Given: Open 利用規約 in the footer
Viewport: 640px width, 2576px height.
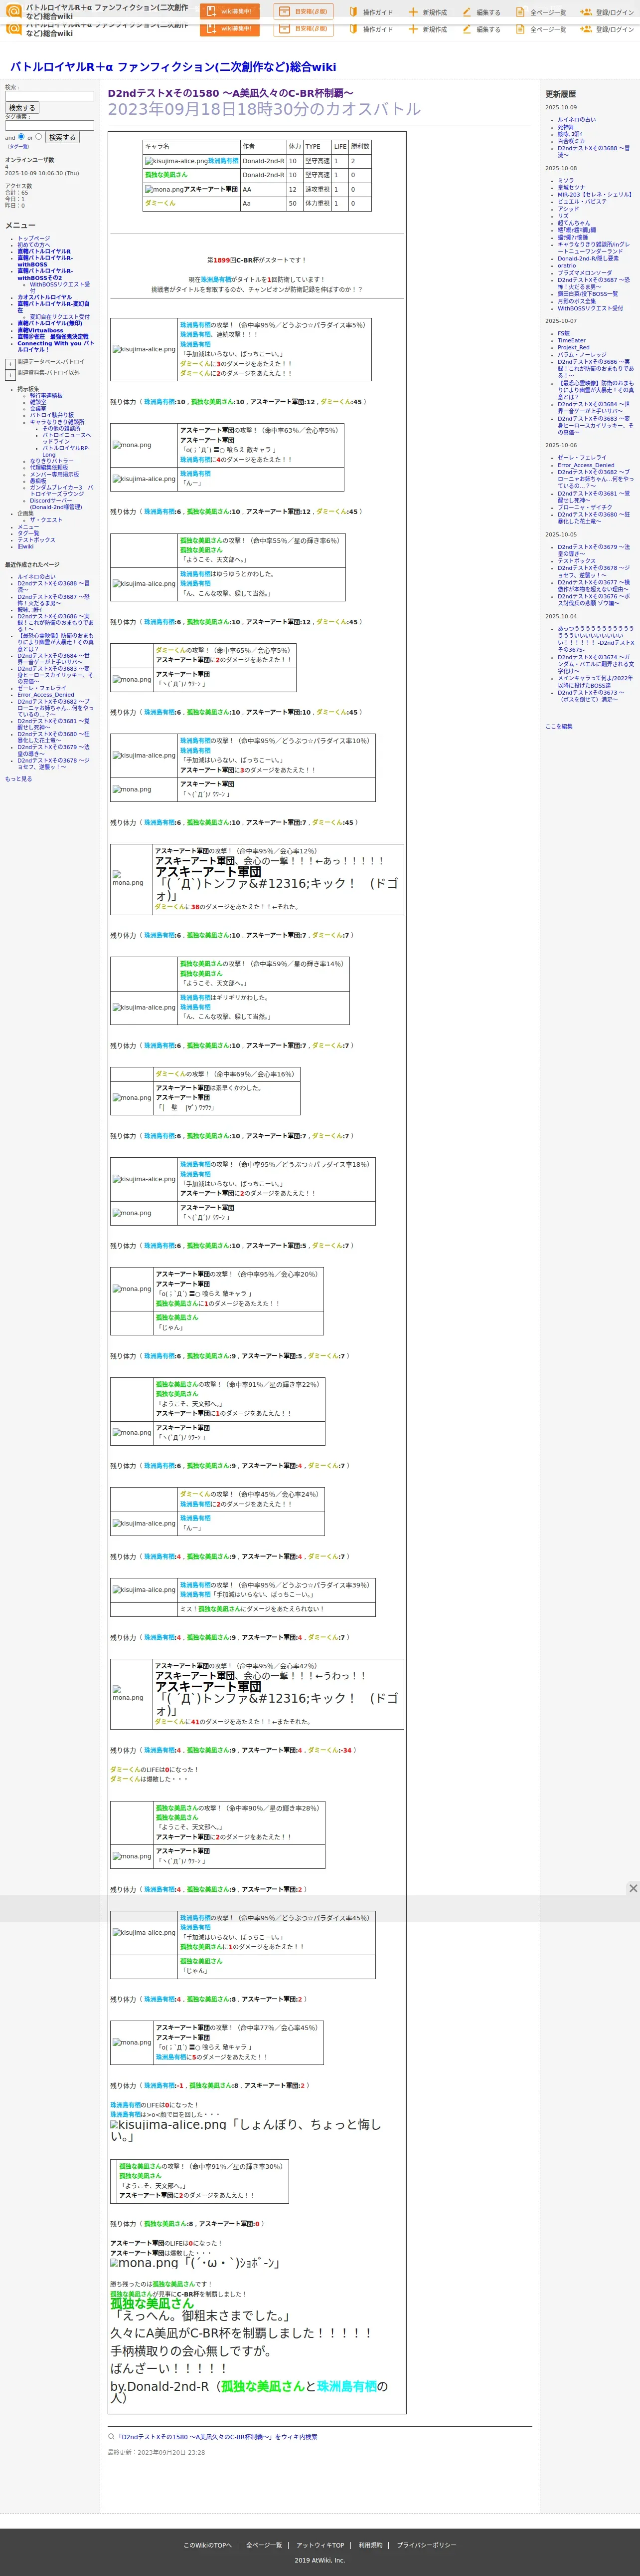Looking at the screenshot, I should 370,2545.
